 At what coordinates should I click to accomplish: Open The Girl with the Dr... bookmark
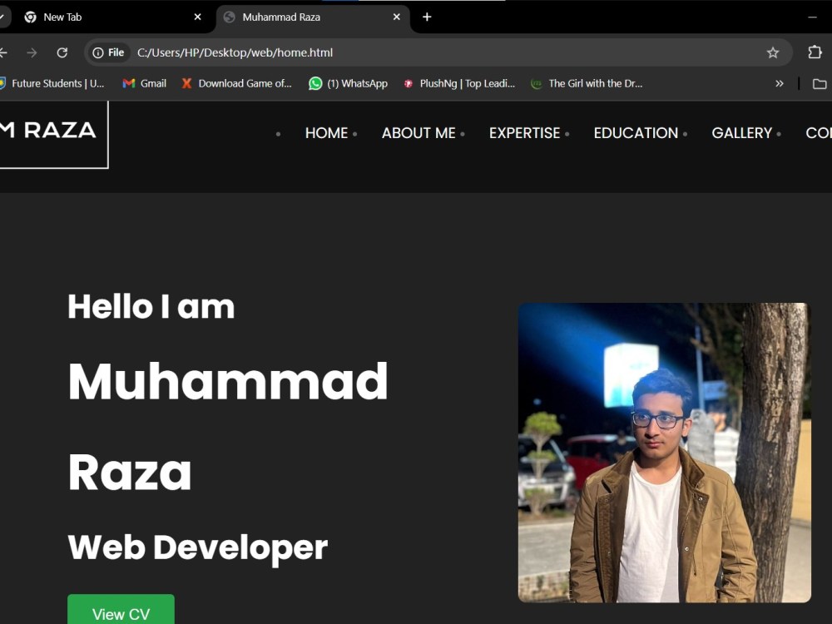[587, 83]
